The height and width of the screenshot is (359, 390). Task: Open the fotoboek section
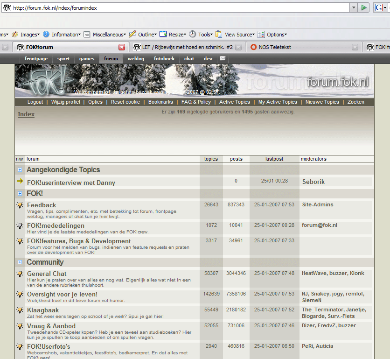(164, 59)
